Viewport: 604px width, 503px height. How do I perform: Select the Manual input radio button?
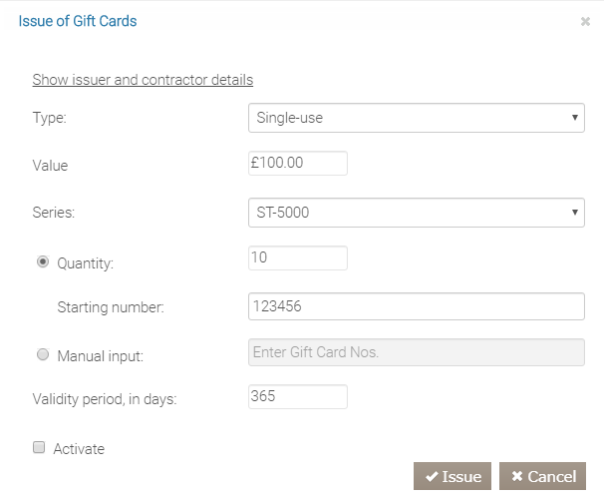point(43,354)
